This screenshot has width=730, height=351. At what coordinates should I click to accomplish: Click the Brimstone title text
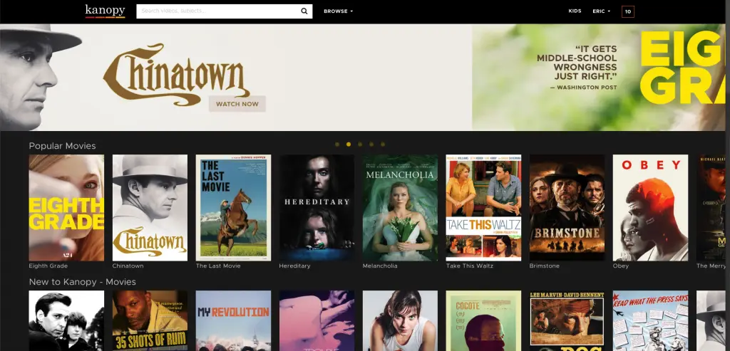544,266
